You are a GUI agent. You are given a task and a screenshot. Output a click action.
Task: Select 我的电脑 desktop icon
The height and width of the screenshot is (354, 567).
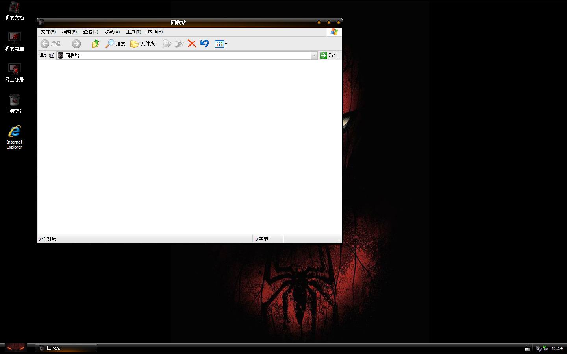coord(14,42)
